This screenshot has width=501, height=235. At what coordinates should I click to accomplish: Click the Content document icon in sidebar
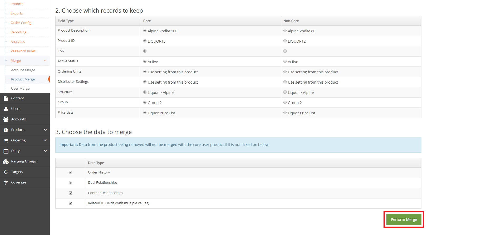tap(6, 98)
